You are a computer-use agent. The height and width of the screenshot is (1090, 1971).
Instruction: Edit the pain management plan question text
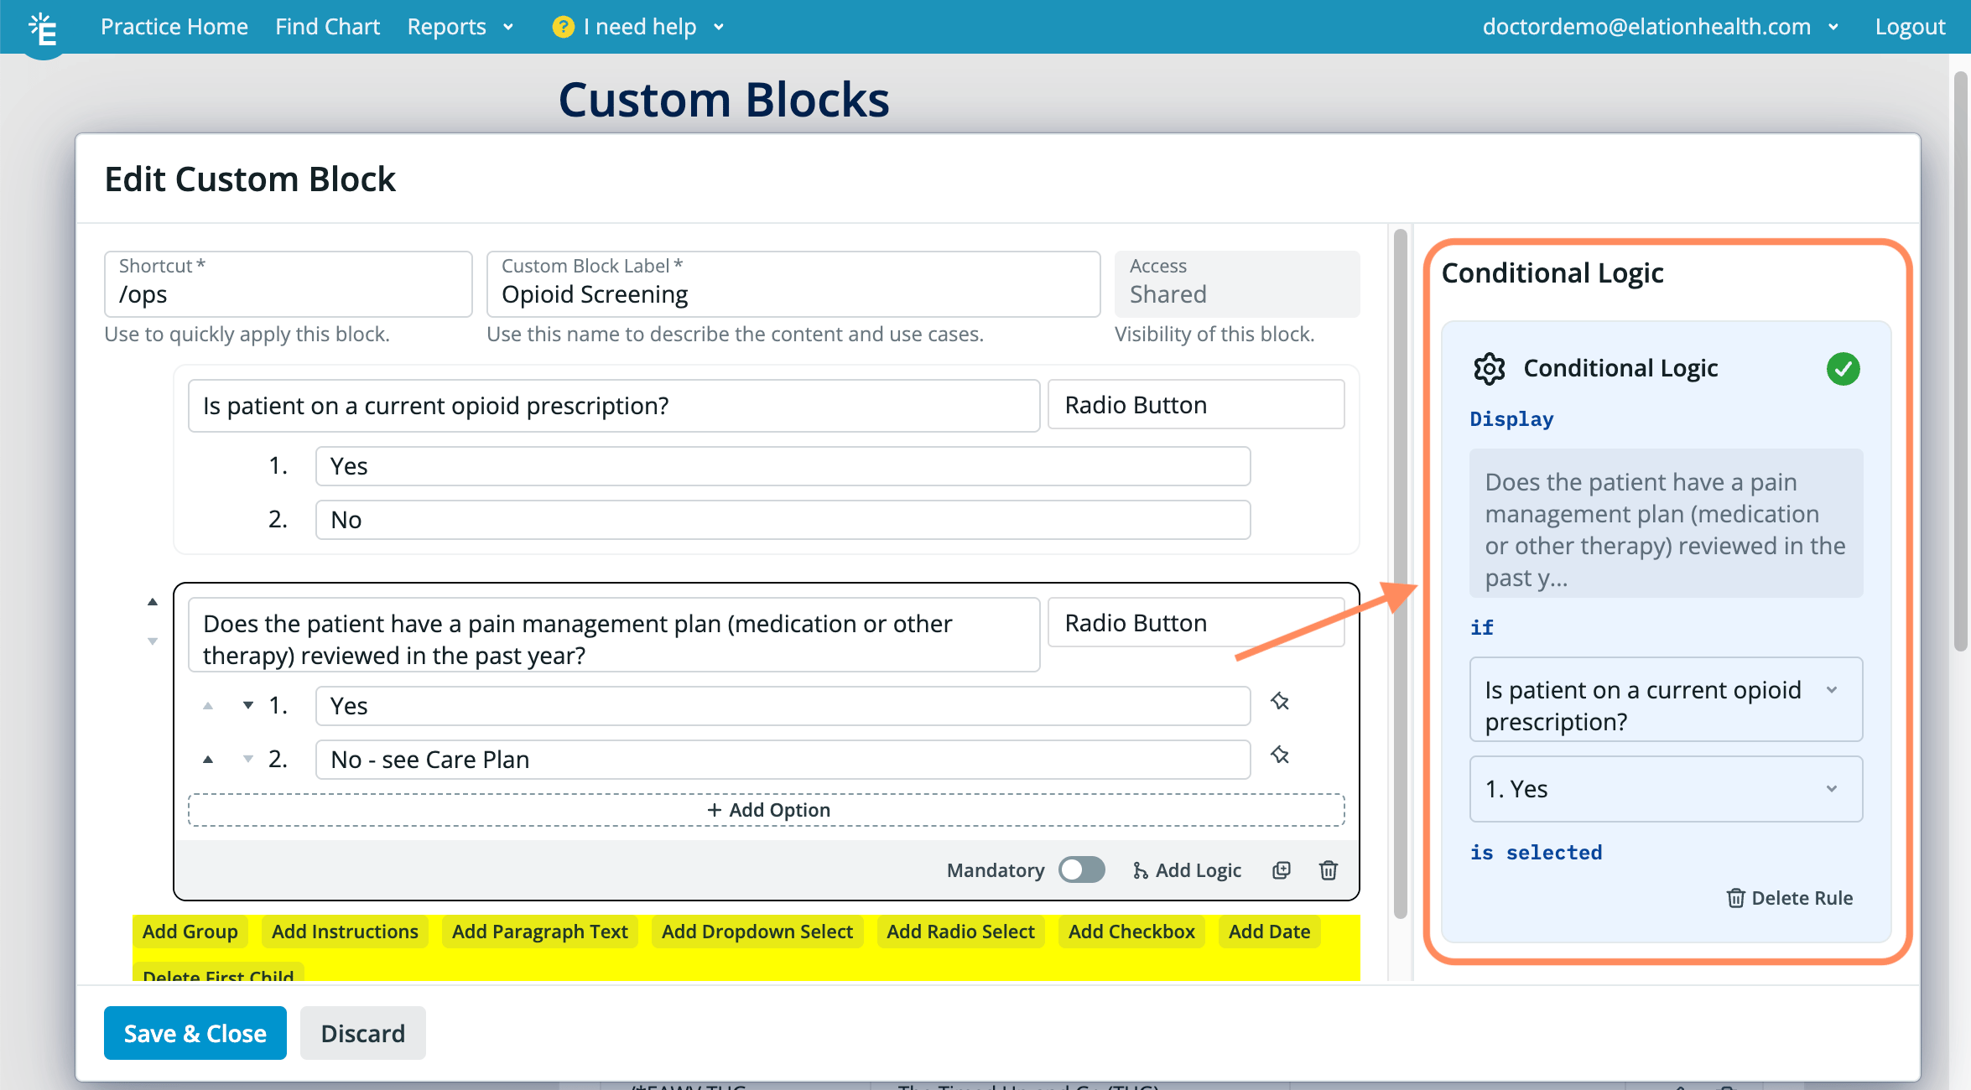tap(614, 635)
